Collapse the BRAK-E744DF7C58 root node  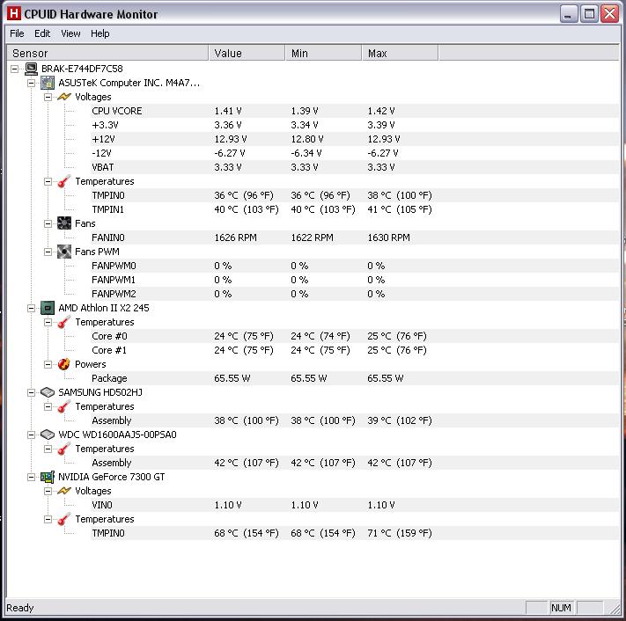(x=14, y=69)
